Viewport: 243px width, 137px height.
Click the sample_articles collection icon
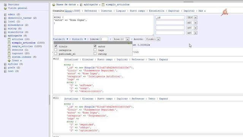point(9,46)
